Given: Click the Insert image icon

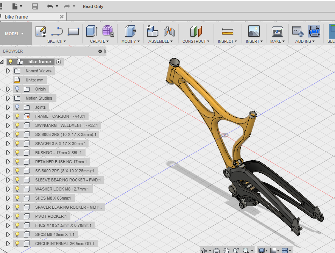Looking at the screenshot, I should [254, 31].
